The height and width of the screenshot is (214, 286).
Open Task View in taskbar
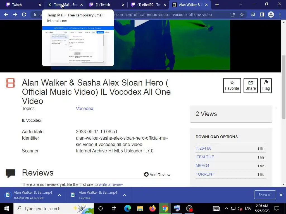click(114, 208)
